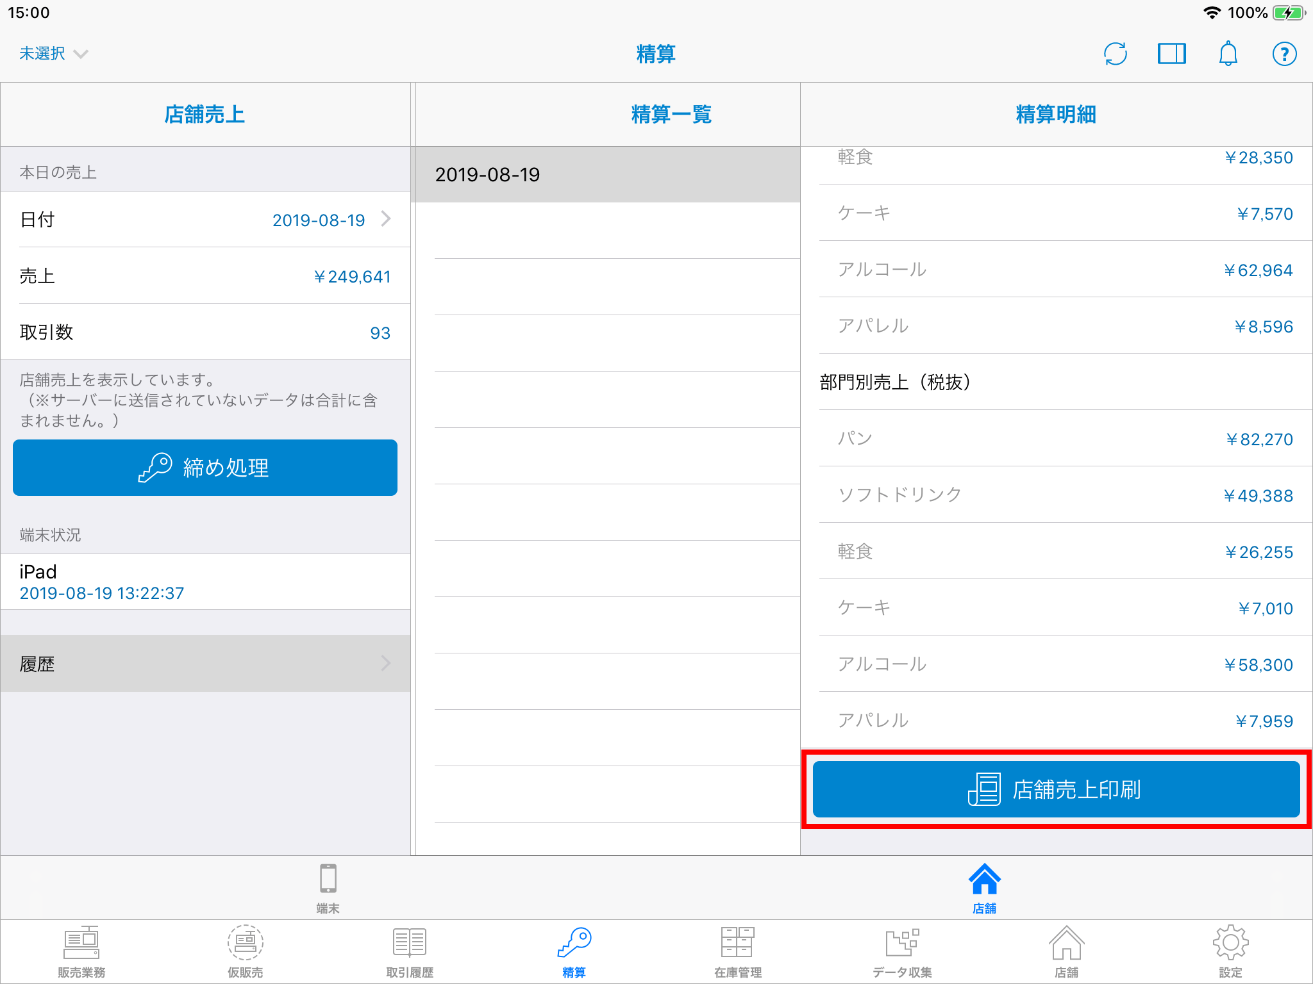Screen dimensions: 1313x984
Task: Select 店舗 store view toggle
Action: point(984,887)
